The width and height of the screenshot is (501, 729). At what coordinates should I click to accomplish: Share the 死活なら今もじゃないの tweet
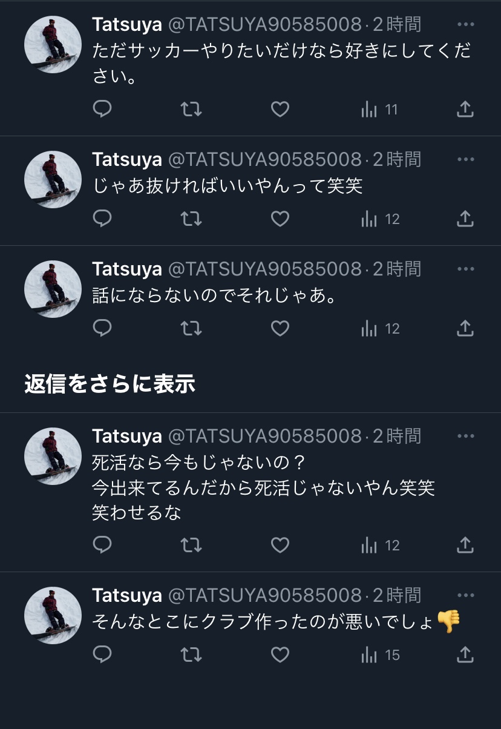click(464, 546)
